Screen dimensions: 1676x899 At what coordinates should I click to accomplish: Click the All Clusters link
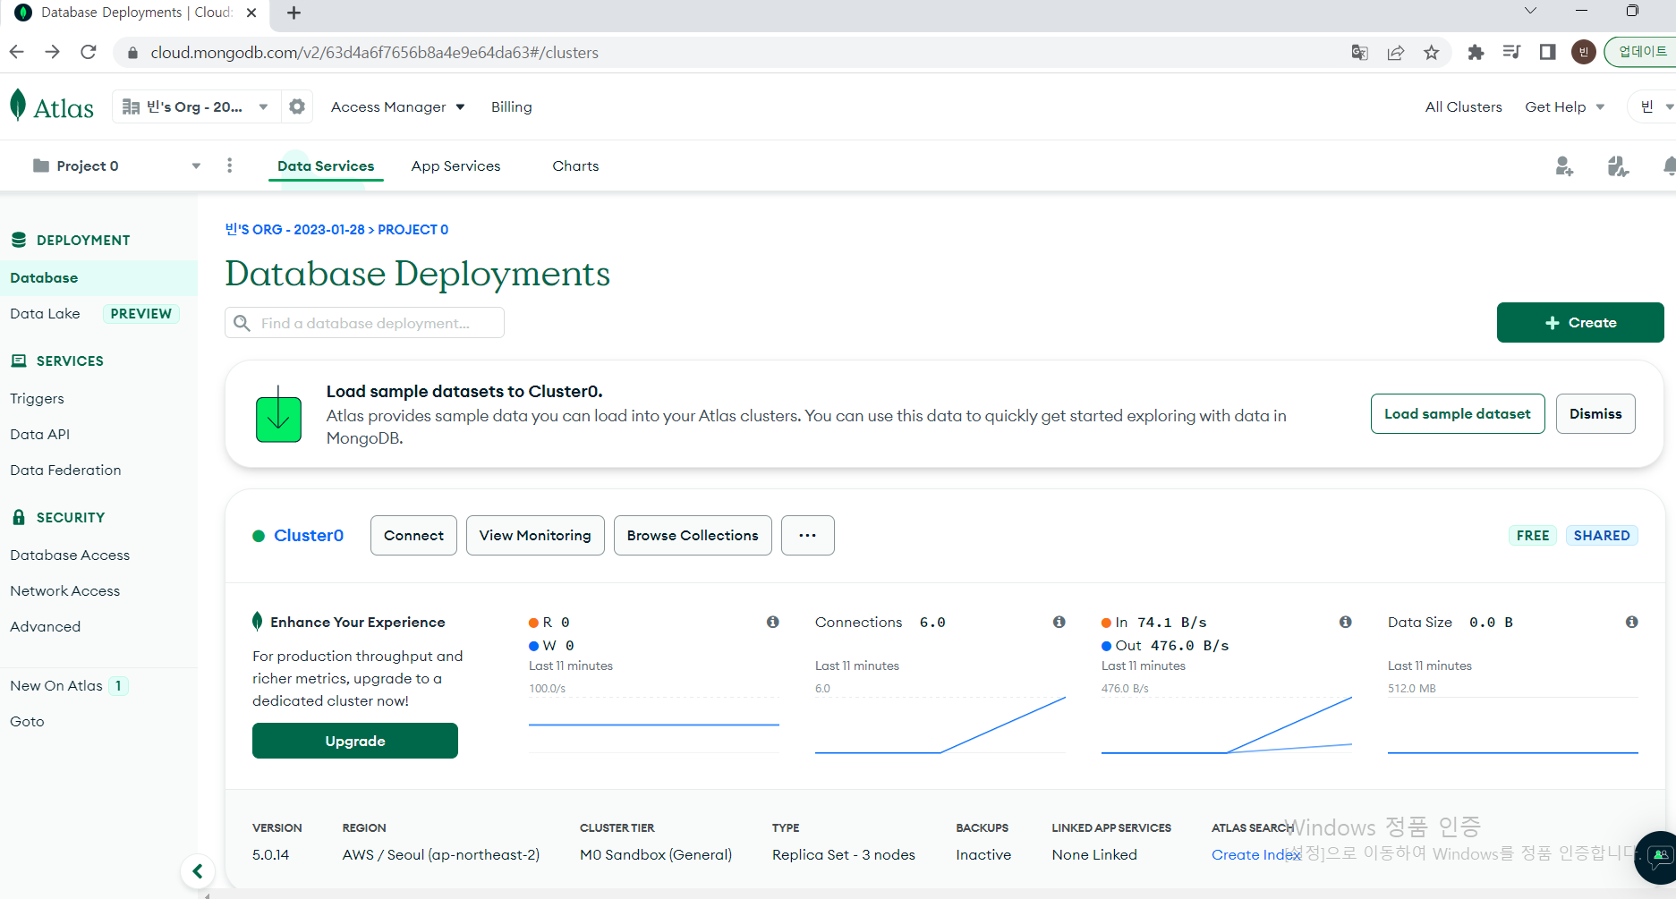pyautogui.click(x=1464, y=106)
